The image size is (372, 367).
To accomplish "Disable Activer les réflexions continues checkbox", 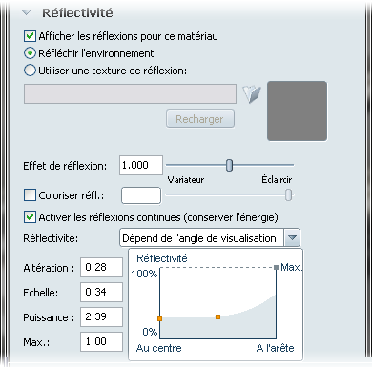I will click(30, 217).
